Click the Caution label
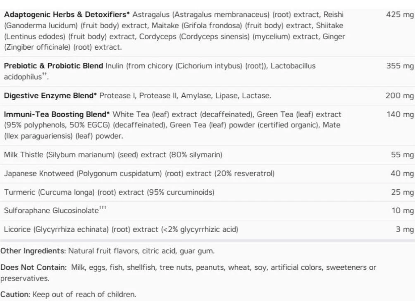Viewport: 415px width, 301px height. click(16, 294)
